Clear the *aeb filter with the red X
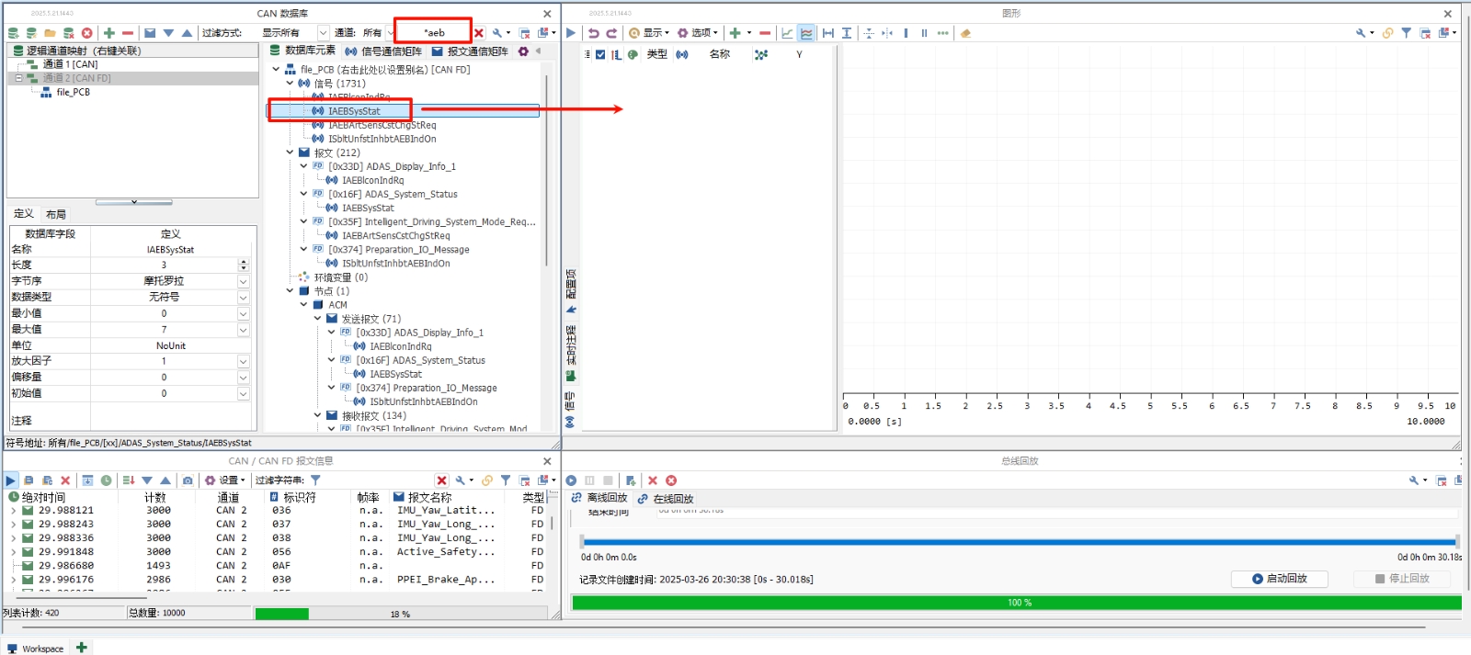Screen dimensions: 1471x655 (x=479, y=33)
